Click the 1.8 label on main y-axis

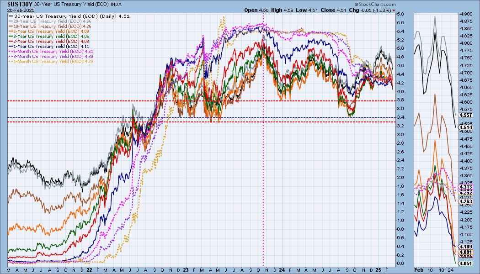click(400, 186)
